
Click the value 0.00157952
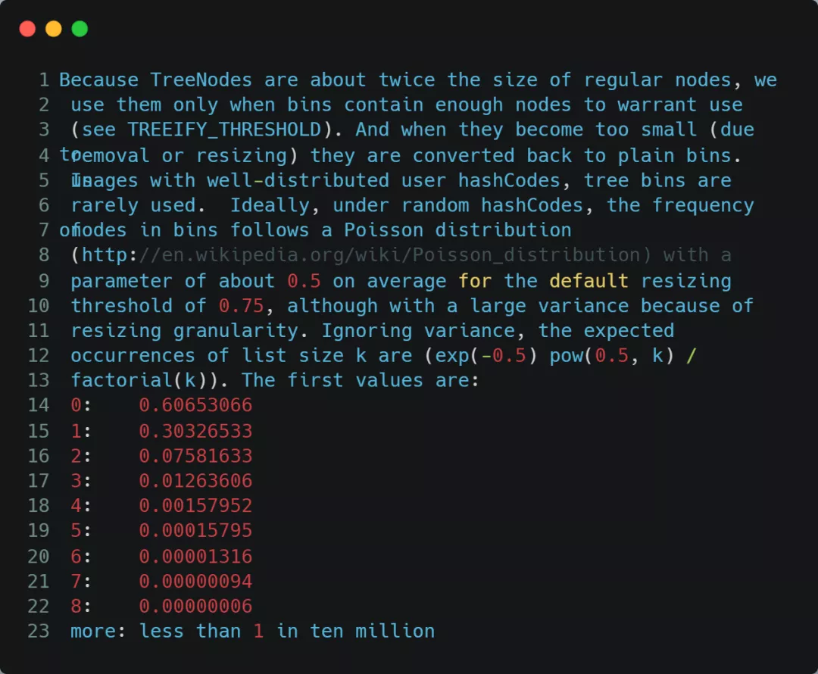[x=195, y=506]
